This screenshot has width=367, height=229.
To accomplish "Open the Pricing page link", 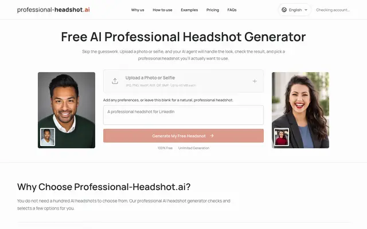I will point(213,10).
